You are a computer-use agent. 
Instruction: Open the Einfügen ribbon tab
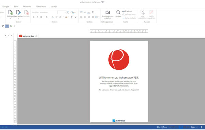[6, 6]
